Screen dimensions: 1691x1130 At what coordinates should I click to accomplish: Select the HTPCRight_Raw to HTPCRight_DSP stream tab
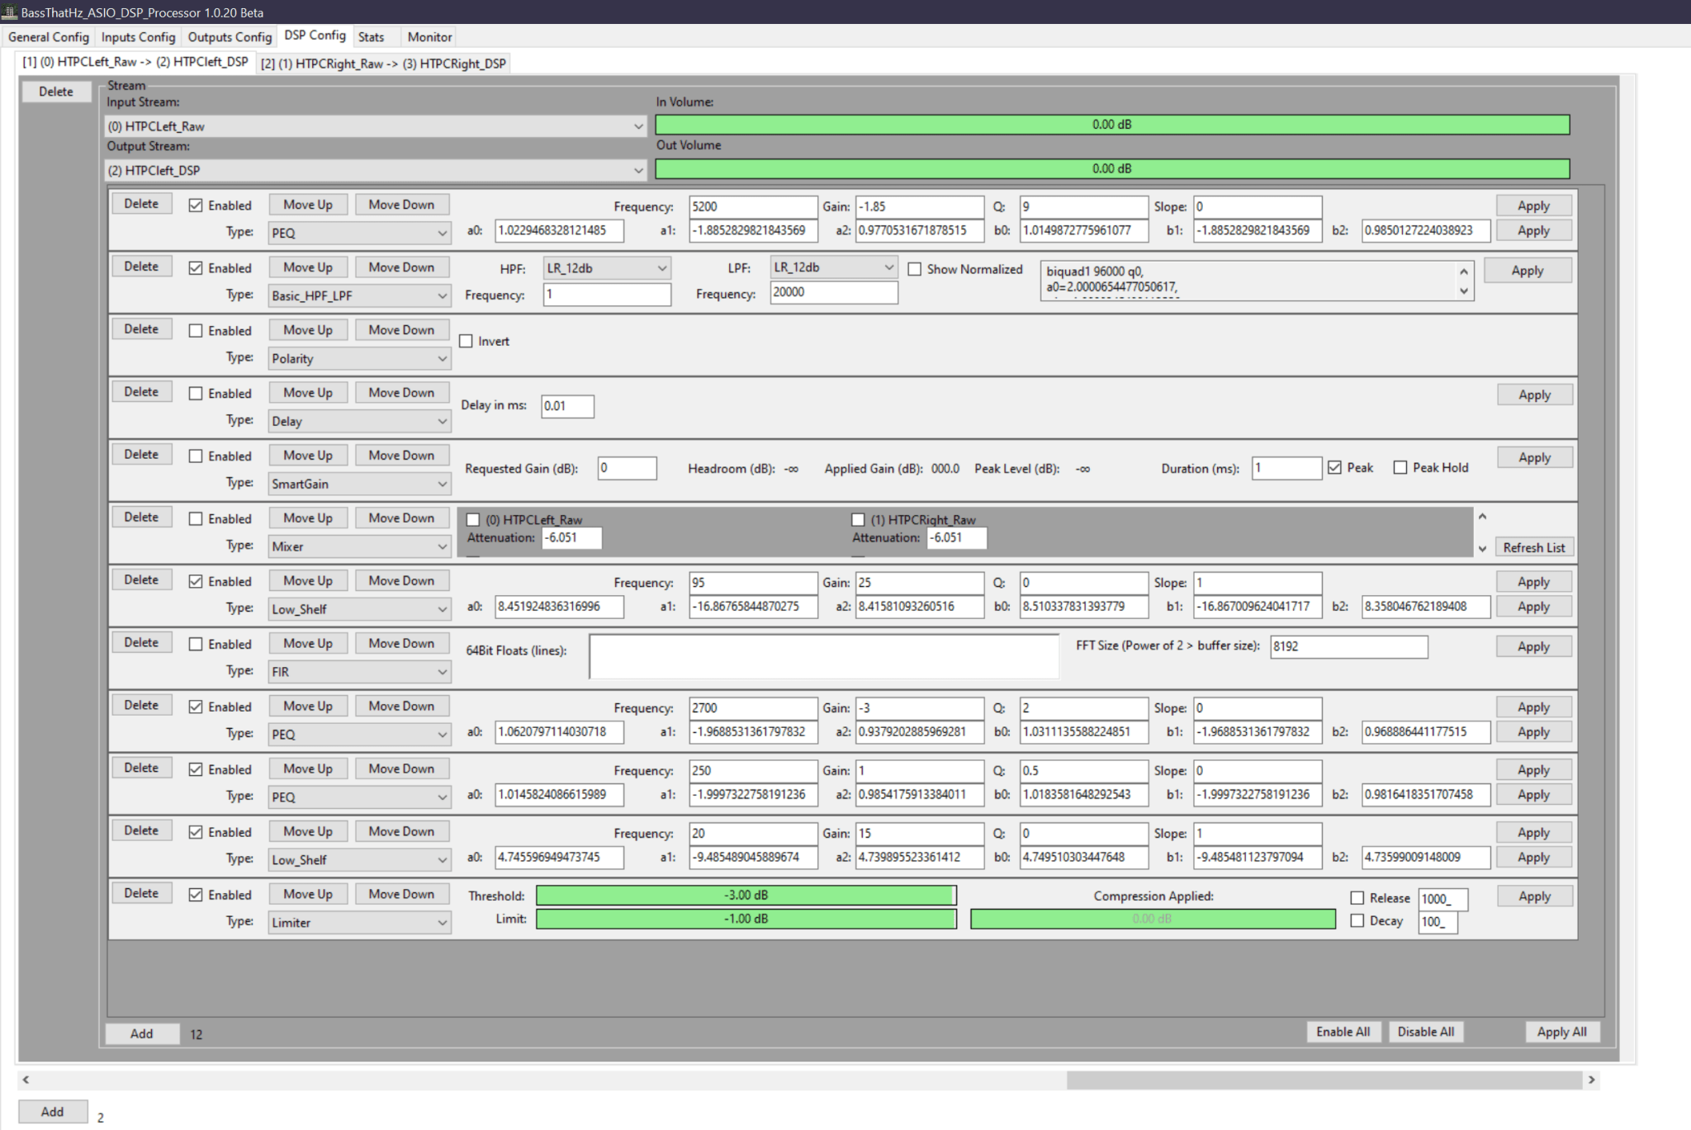pyautogui.click(x=383, y=64)
